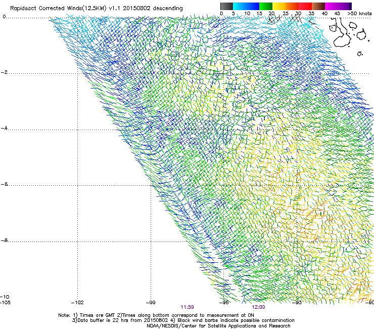Click the -96 longitude axis label

[x=224, y=303]
